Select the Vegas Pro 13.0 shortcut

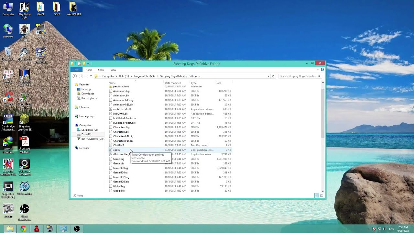point(8,190)
